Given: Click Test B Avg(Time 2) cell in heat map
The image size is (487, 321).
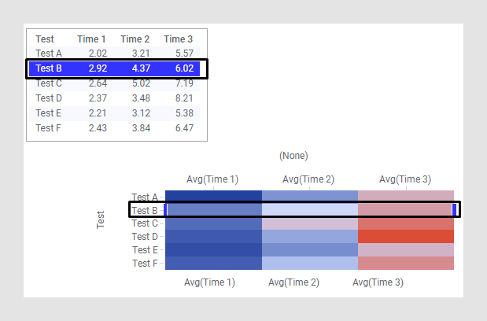Looking at the screenshot, I should click(309, 210).
